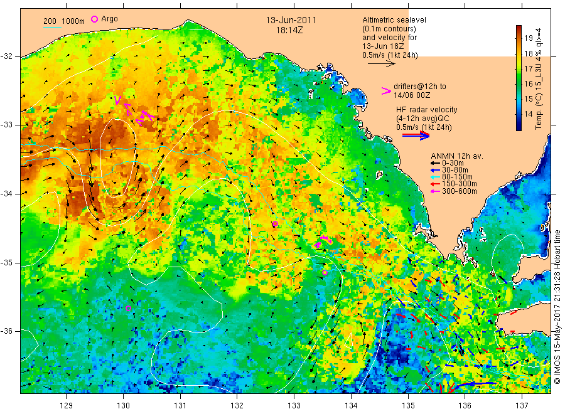The height and width of the screenshot is (414, 565).
Task: Click the magenta Argo circle symbol in legend
Action: (x=94, y=19)
